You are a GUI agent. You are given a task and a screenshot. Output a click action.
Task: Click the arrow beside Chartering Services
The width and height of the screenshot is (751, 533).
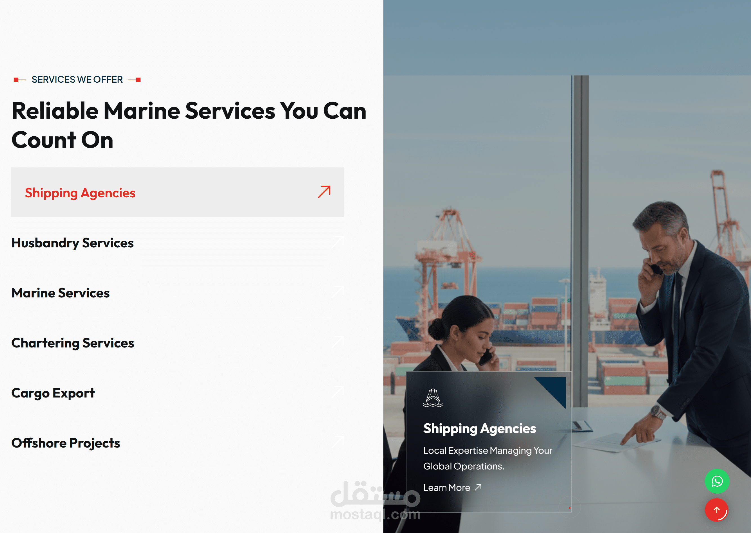(x=337, y=342)
